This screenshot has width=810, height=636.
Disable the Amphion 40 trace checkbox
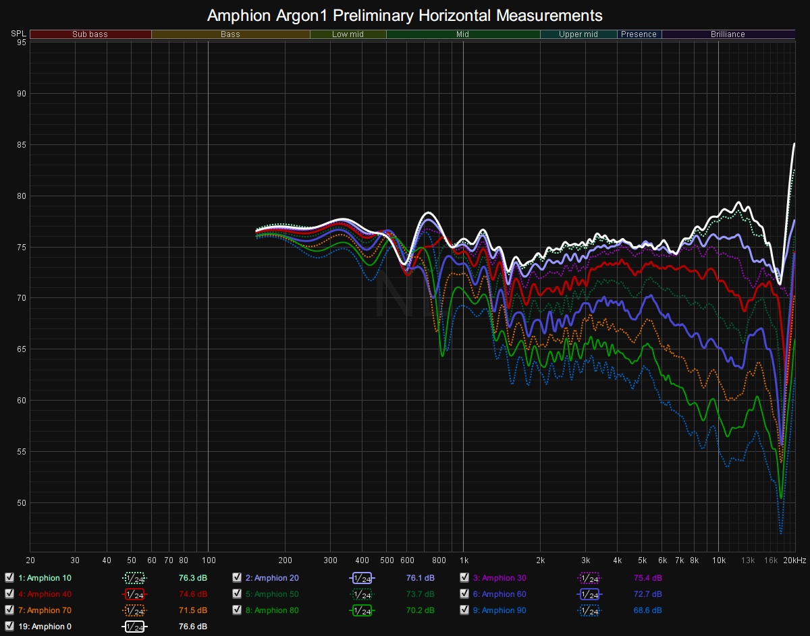click(x=9, y=594)
